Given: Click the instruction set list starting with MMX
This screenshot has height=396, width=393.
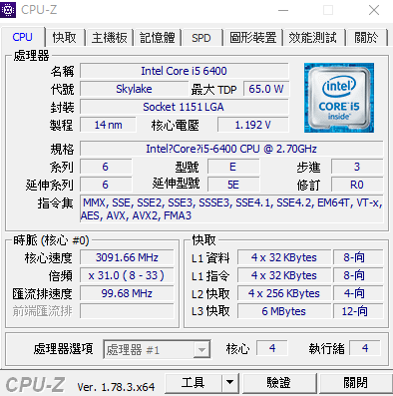Looking at the screenshot, I should coord(231,208).
